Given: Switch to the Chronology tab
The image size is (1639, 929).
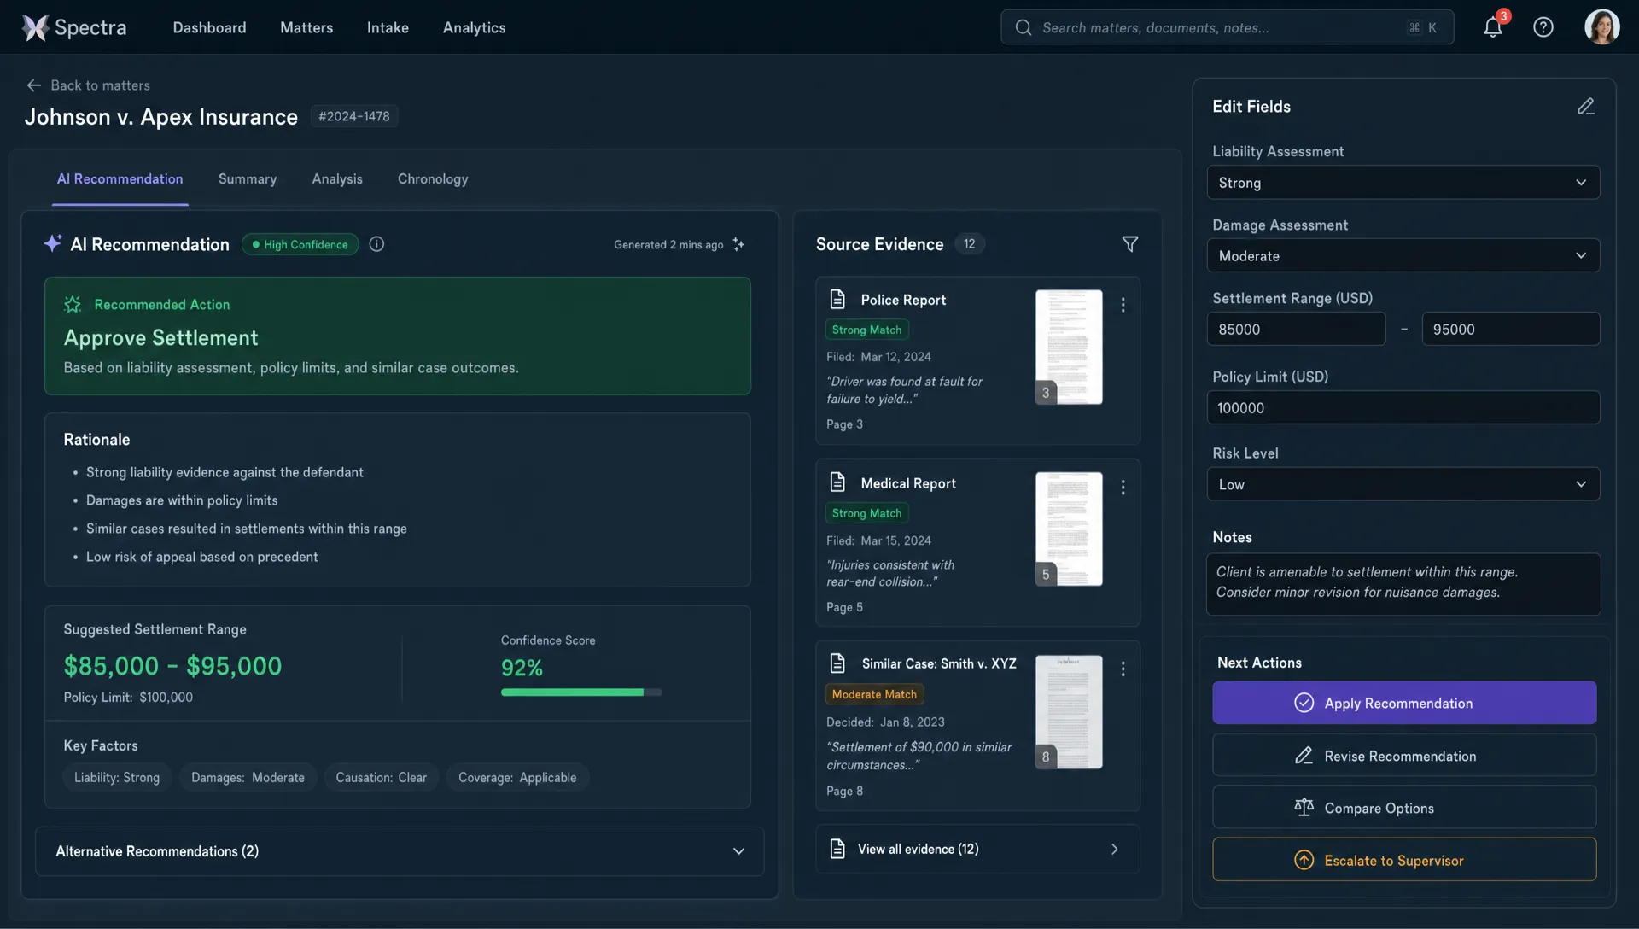Looking at the screenshot, I should tap(433, 179).
